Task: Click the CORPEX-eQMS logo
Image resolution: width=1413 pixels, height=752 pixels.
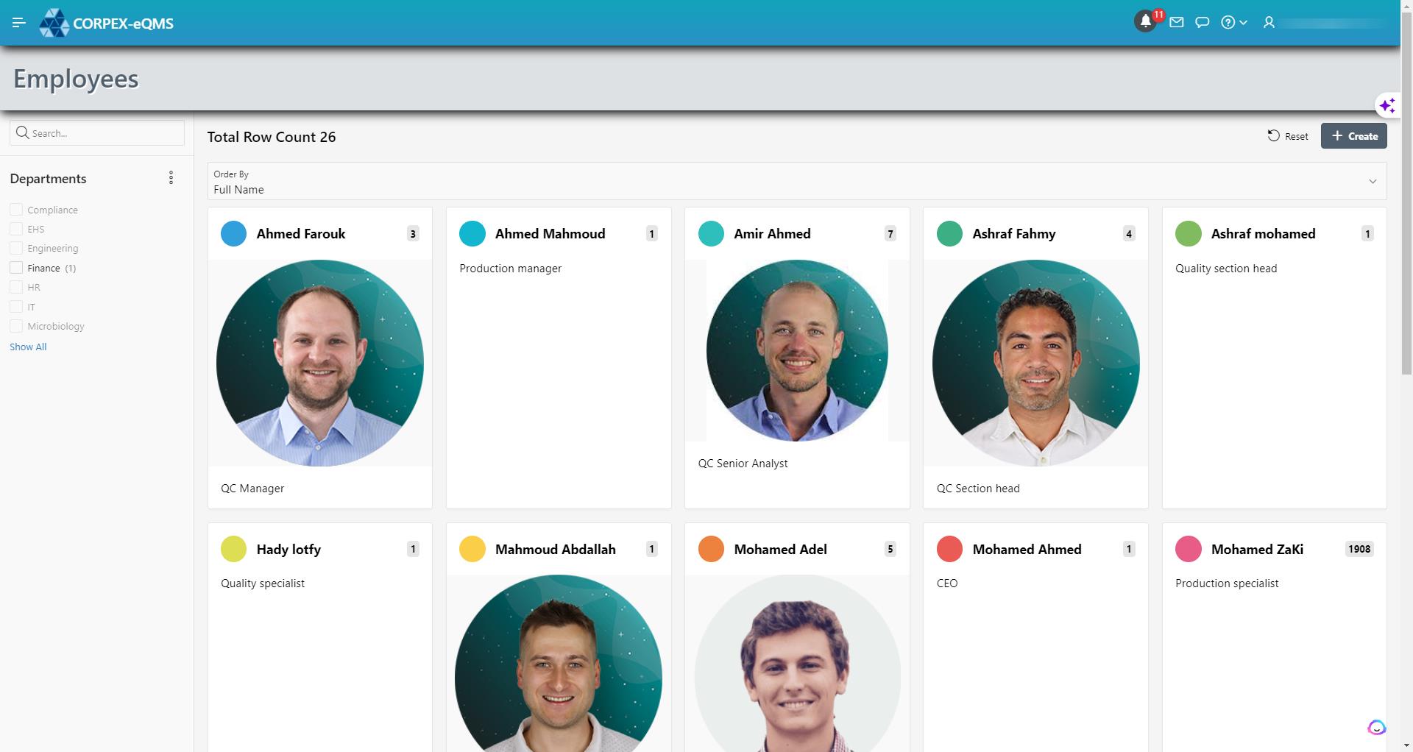Action: [107, 23]
